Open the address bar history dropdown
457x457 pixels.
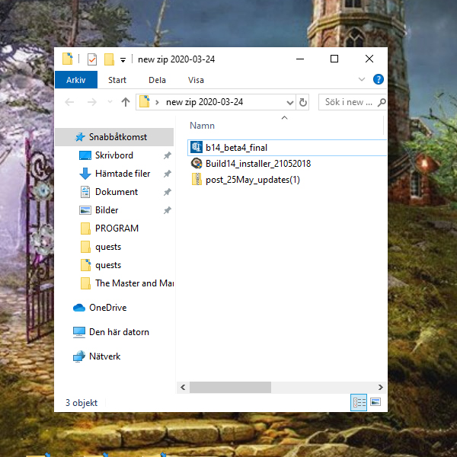point(289,102)
